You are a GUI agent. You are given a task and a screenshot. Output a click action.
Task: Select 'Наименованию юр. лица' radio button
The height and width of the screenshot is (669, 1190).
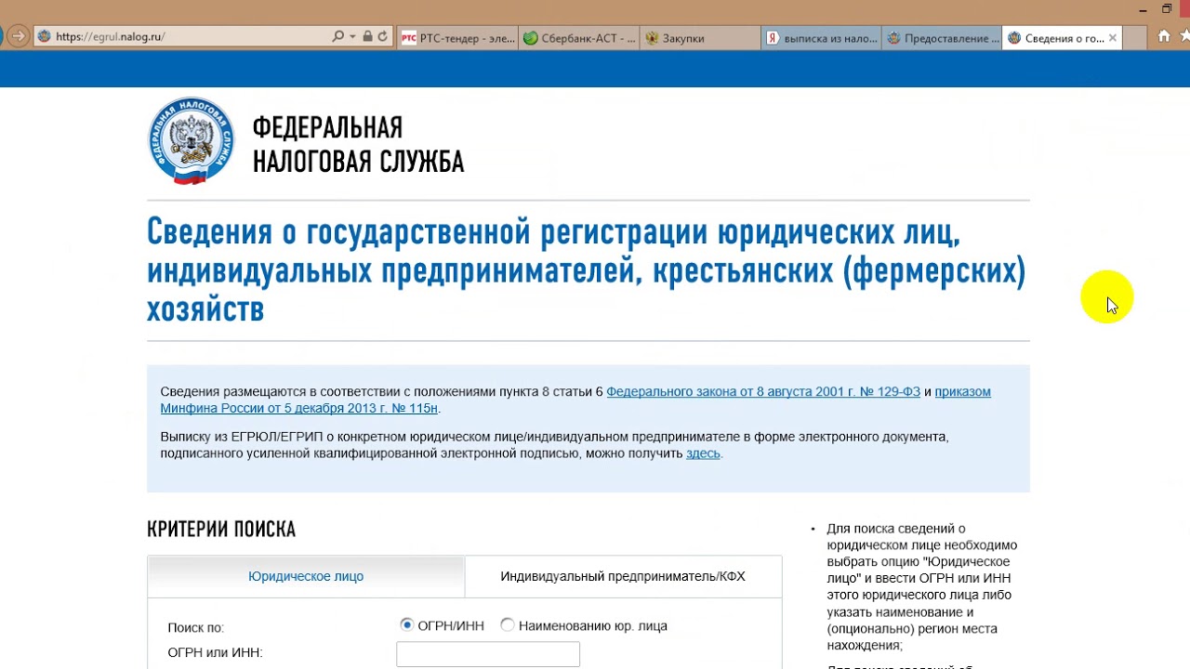[507, 625]
